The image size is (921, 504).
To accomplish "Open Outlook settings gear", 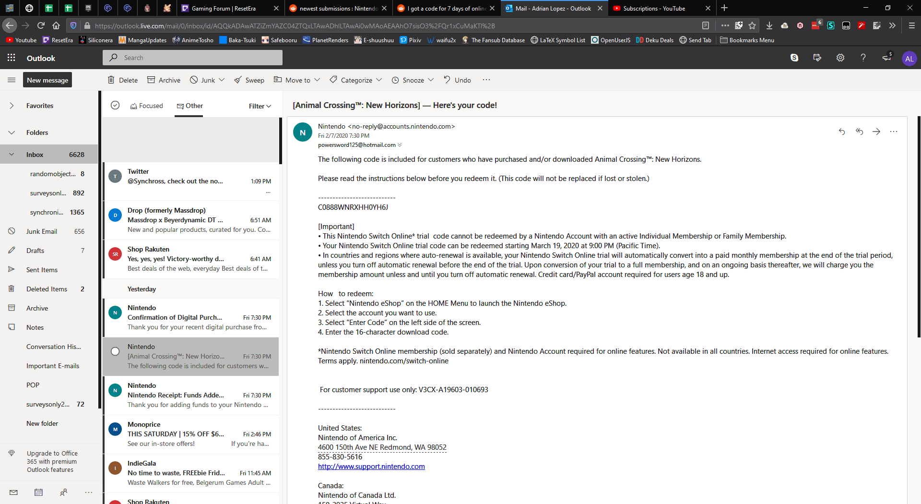I will (x=840, y=58).
